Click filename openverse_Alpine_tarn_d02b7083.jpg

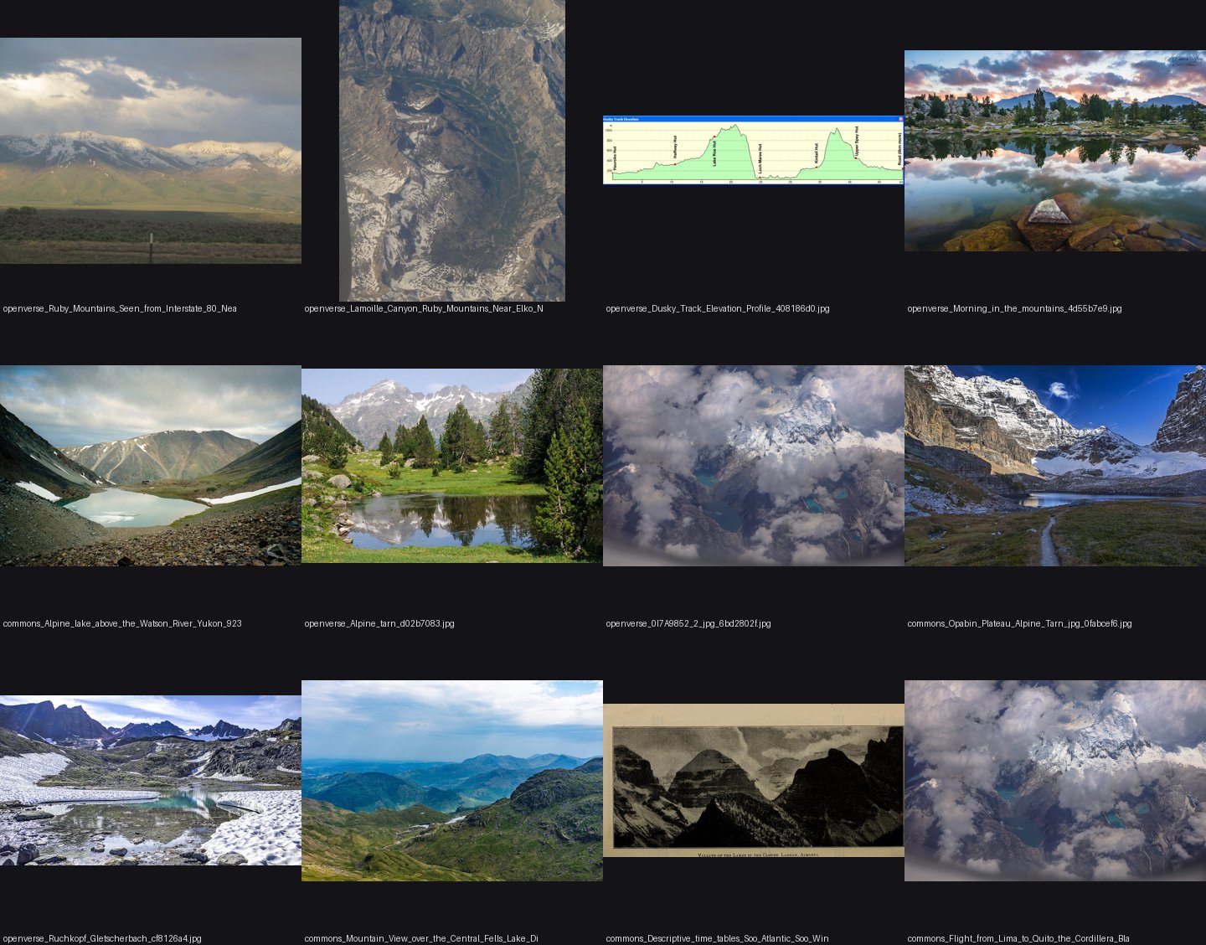(x=379, y=623)
